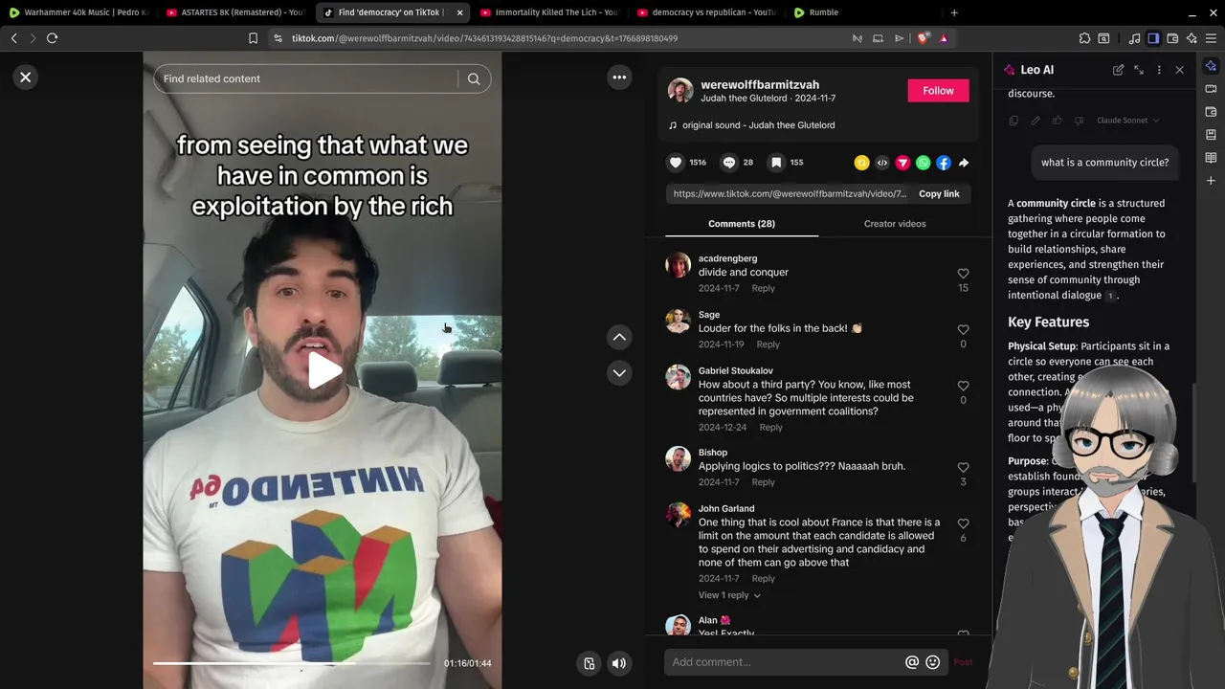This screenshot has height=689, width=1225.
Task: Go to the previous video with up chevron
Action: 619,337
